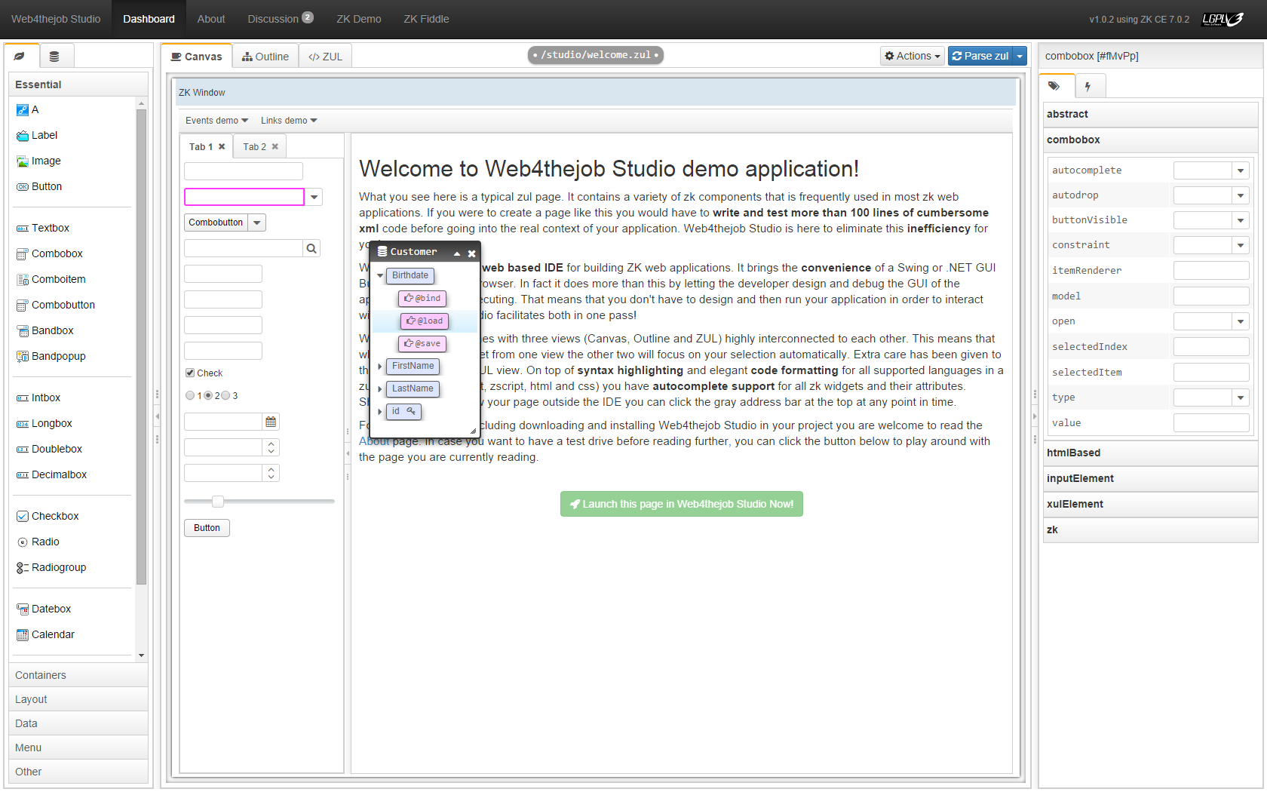Expand the Parse zul split arrow
The width and height of the screenshot is (1267, 792).
point(1020,56)
